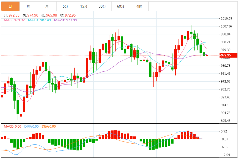Click the -6.05 MACD axis label
This screenshot has width=239, height=158.
(x=225, y=147)
